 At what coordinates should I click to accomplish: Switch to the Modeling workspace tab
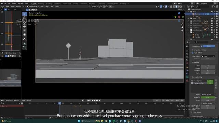(x=41, y=4)
